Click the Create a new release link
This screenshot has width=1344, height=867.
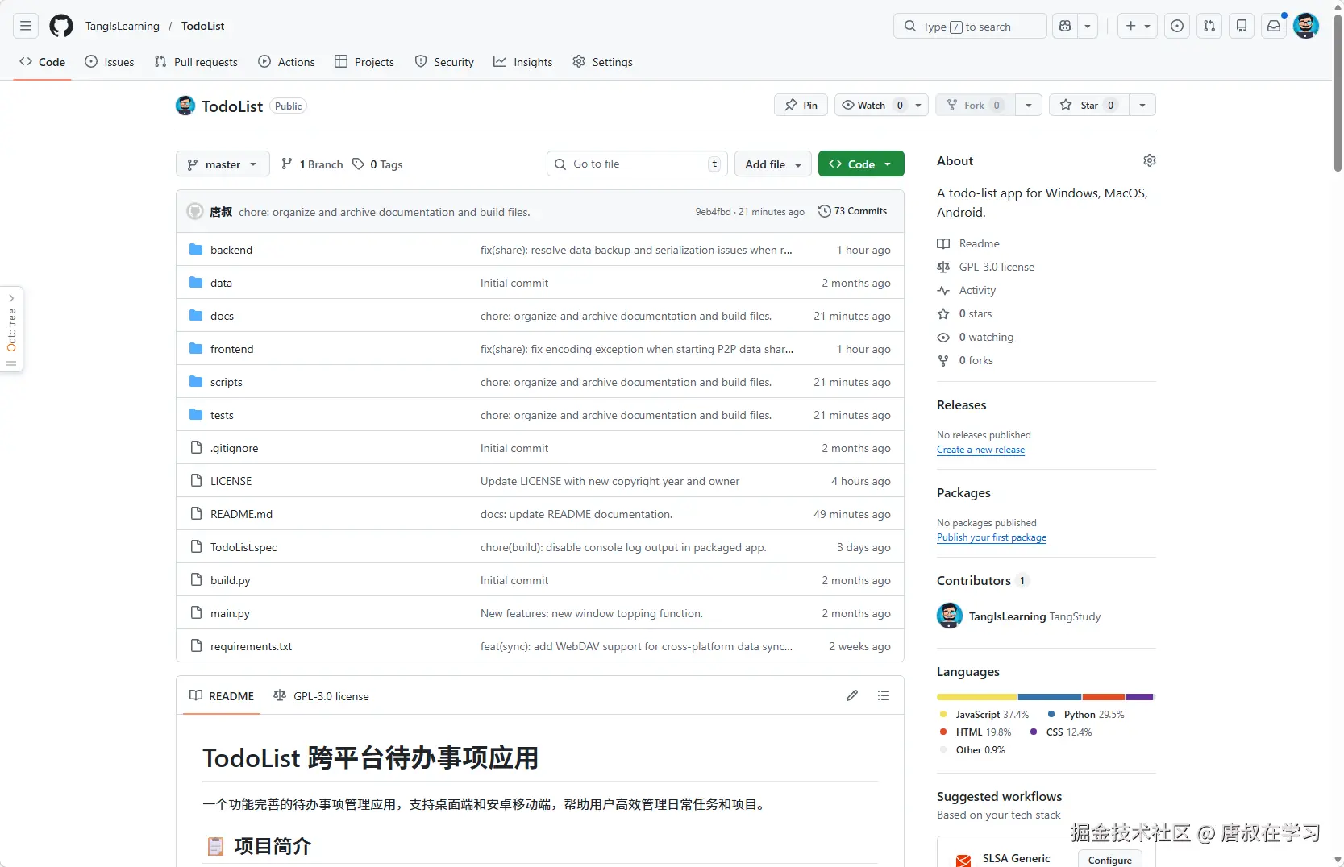980,450
